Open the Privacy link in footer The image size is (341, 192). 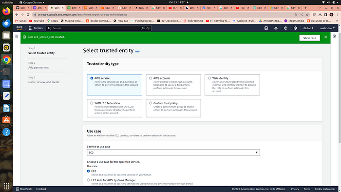295,189
